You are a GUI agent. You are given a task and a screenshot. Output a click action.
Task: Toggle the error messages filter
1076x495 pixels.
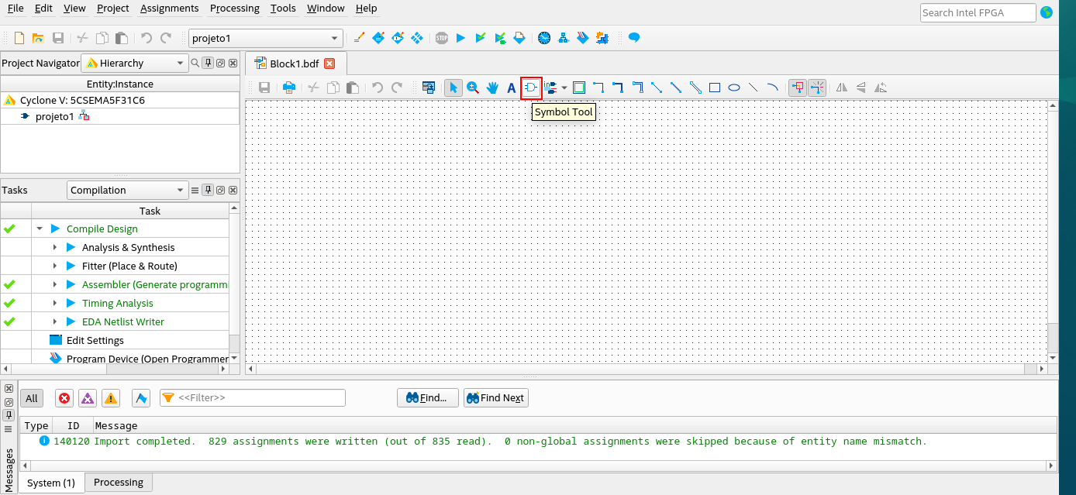pyautogui.click(x=64, y=398)
